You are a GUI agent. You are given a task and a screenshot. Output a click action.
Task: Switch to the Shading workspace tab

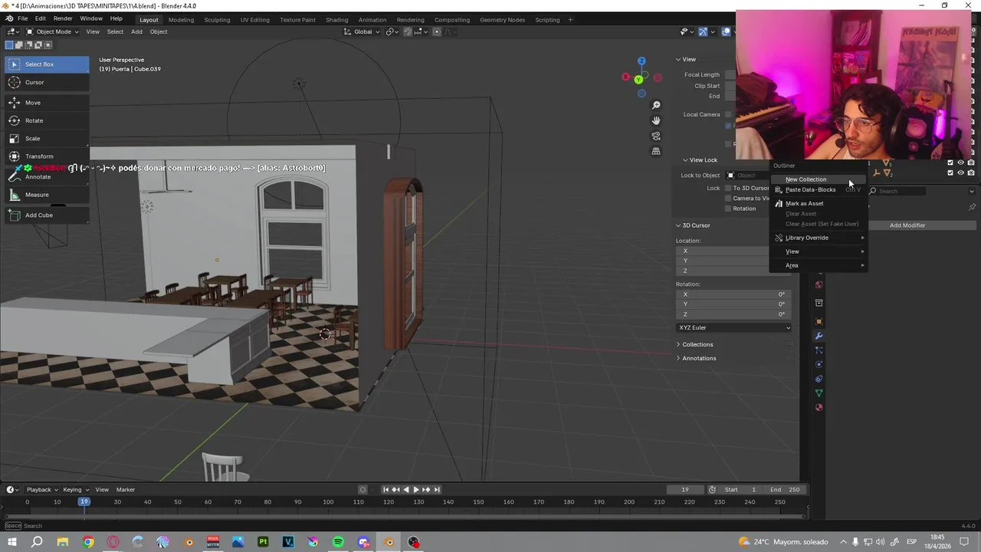pyautogui.click(x=336, y=19)
